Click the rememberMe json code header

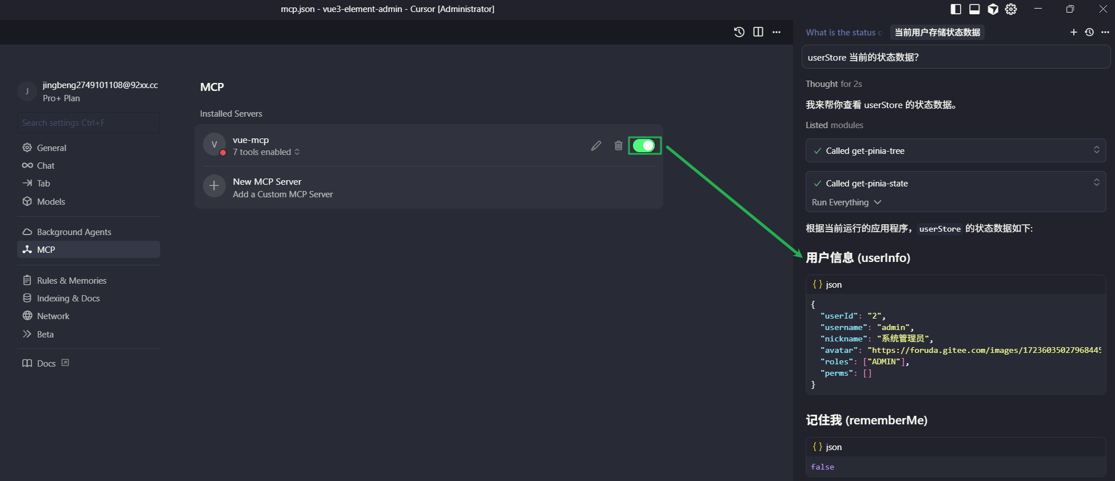pyautogui.click(x=956, y=447)
